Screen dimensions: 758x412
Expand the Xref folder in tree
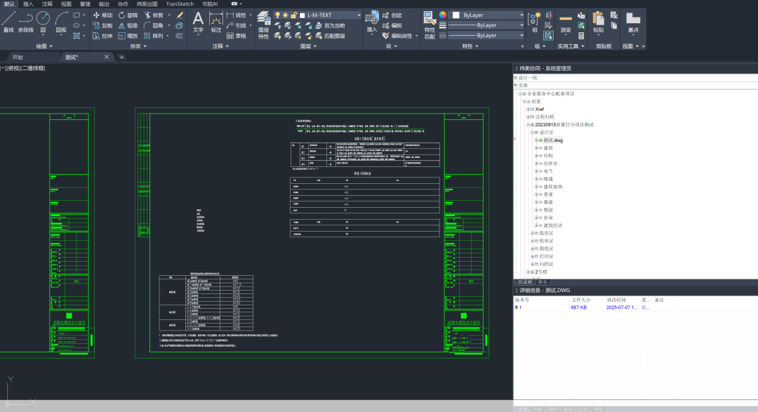coord(528,109)
